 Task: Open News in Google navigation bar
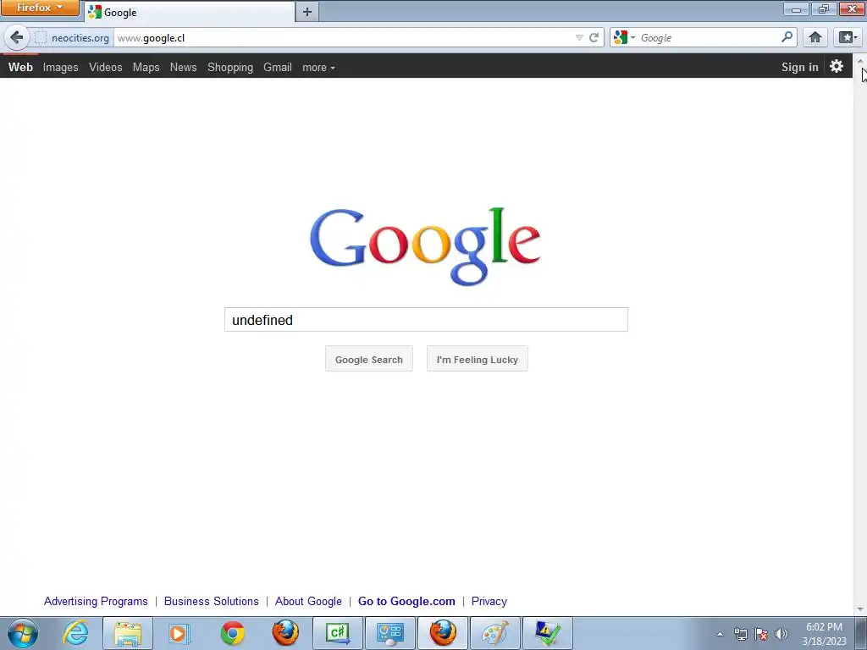click(x=183, y=67)
